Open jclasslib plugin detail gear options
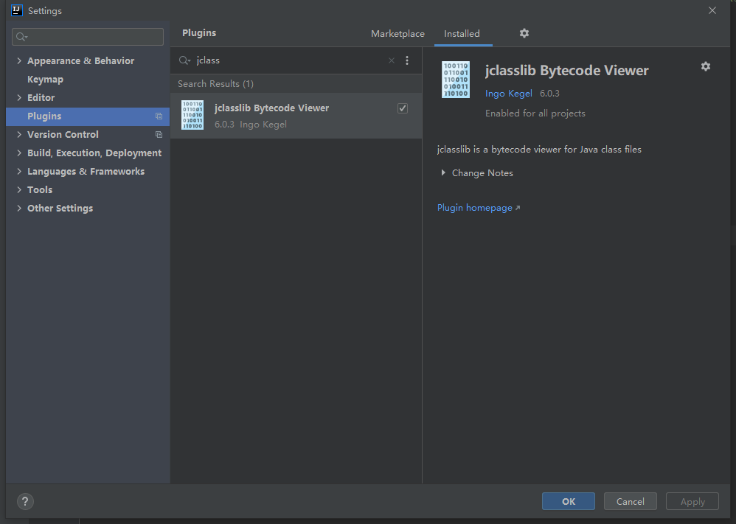 706,66
